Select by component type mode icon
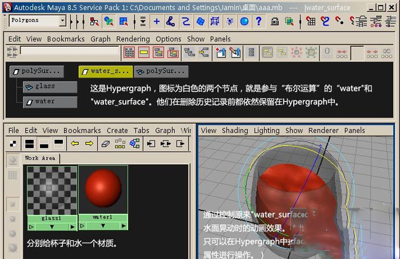 click(123, 21)
